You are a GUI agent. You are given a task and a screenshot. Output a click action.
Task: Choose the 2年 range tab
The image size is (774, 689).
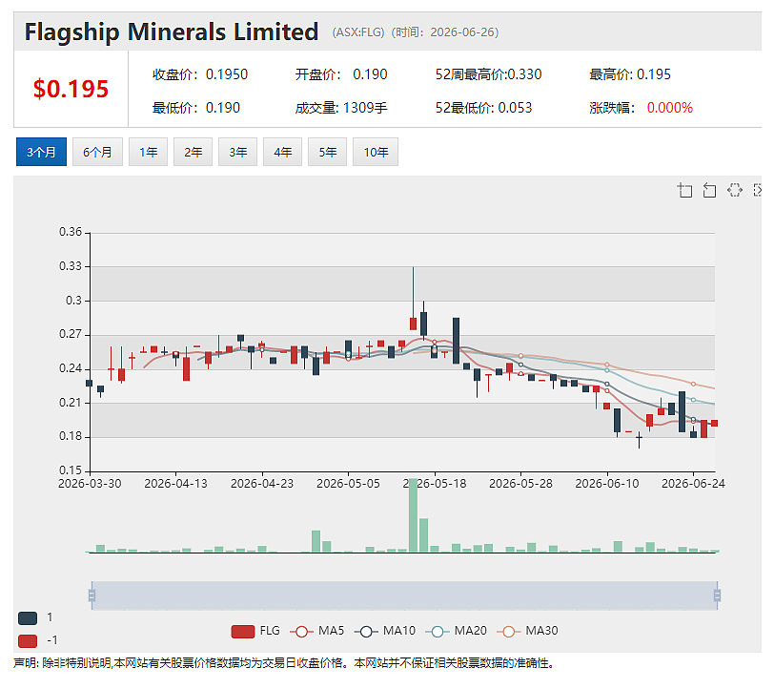pos(193,152)
